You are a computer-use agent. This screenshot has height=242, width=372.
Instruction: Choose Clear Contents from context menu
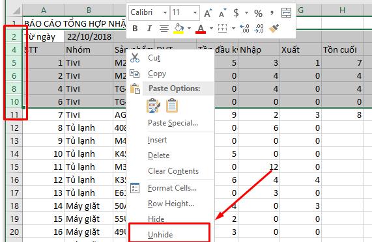(173, 171)
